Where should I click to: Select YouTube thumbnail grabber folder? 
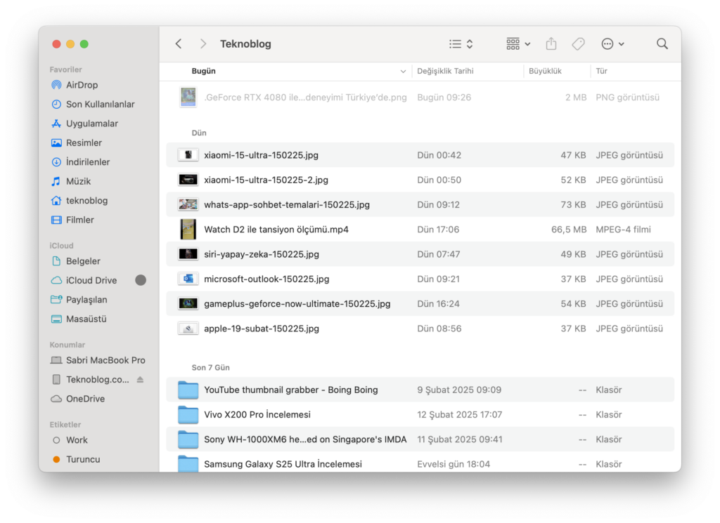coord(420,390)
